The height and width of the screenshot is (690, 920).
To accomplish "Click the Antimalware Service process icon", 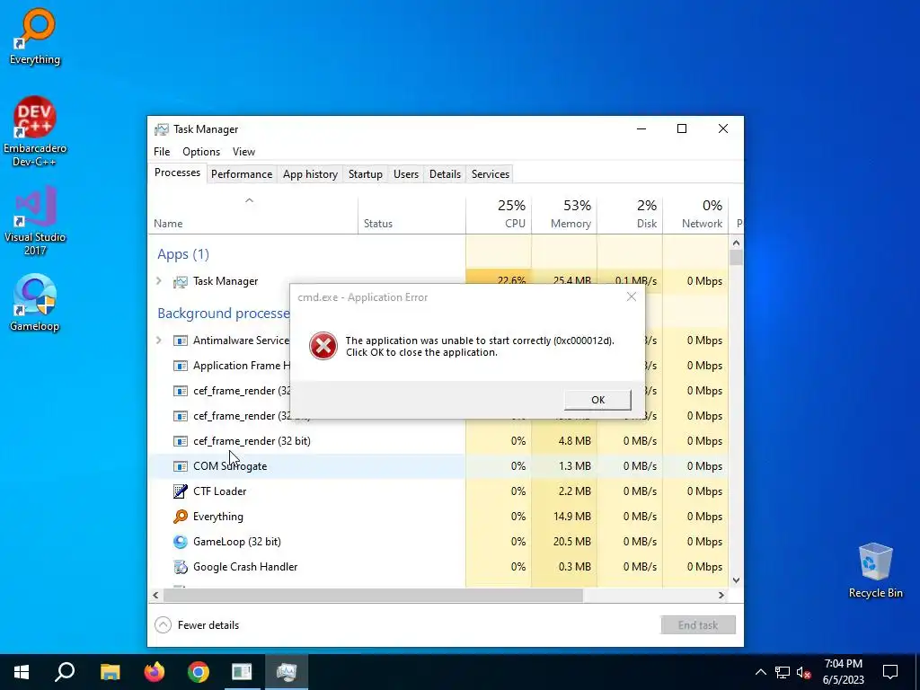I will point(180,341).
